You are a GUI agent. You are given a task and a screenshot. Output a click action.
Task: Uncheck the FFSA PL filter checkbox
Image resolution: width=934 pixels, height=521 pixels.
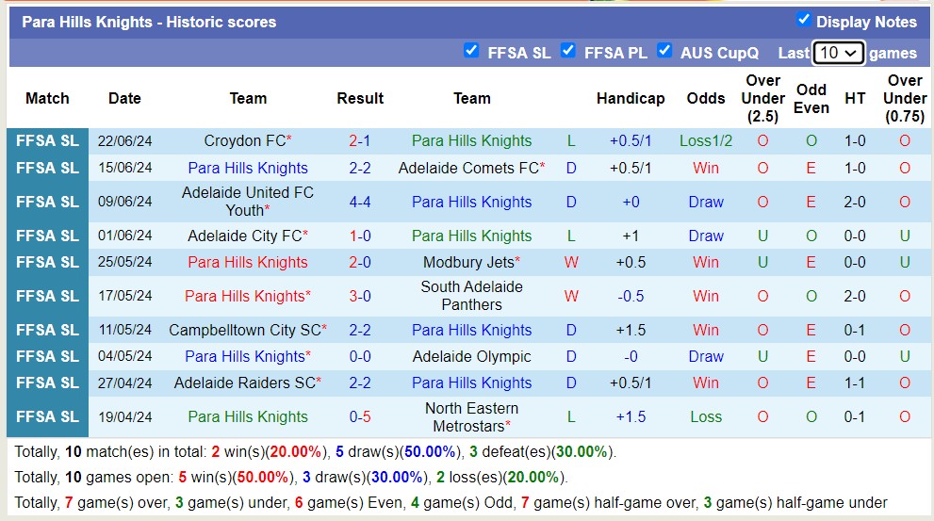pos(567,51)
